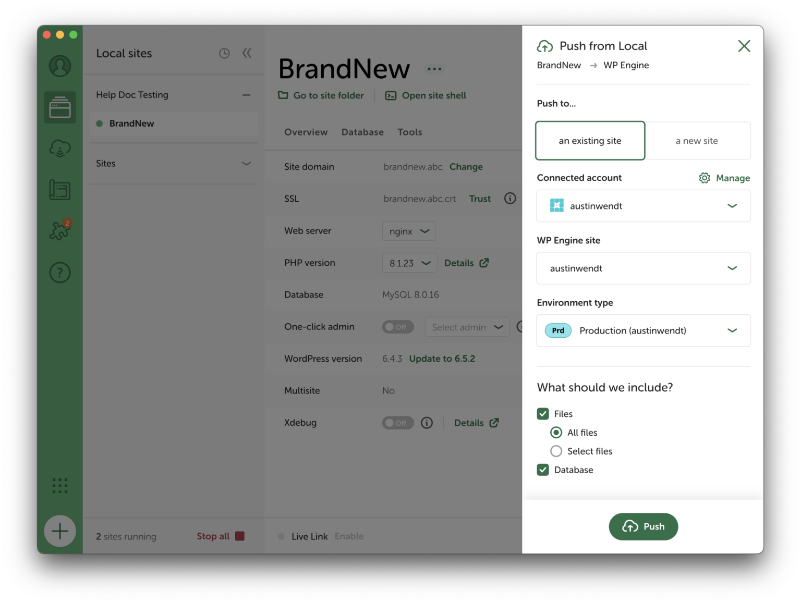
Task: Open the Environment type dropdown
Action: pyautogui.click(x=643, y=330)
